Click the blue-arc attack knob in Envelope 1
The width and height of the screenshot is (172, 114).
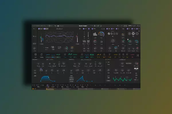tap(41, 70)
